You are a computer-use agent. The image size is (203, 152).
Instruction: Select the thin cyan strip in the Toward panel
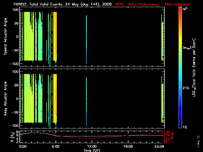(x=87, y=38)
